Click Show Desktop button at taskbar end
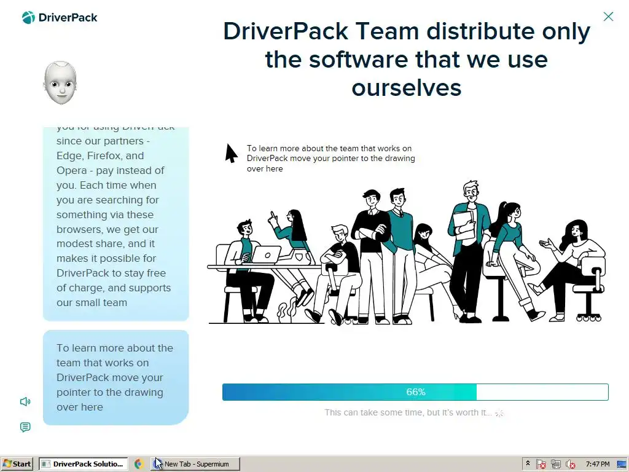The height and width of the screenshot is (472, 629). (x=622, y=464)
